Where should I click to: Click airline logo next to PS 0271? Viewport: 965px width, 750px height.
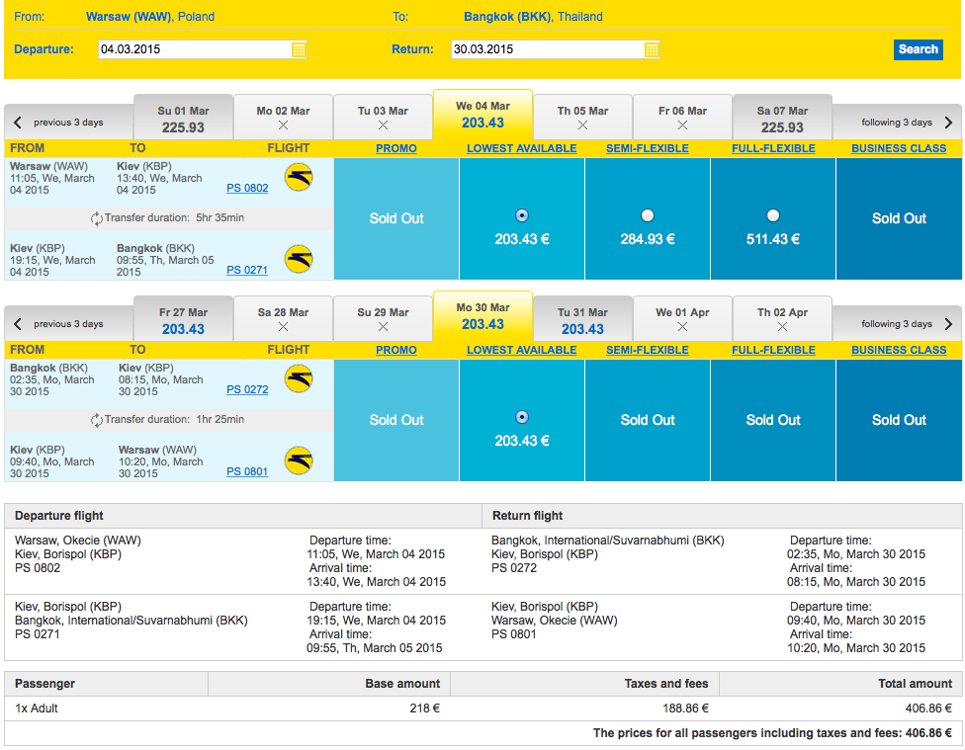[299, 259]
